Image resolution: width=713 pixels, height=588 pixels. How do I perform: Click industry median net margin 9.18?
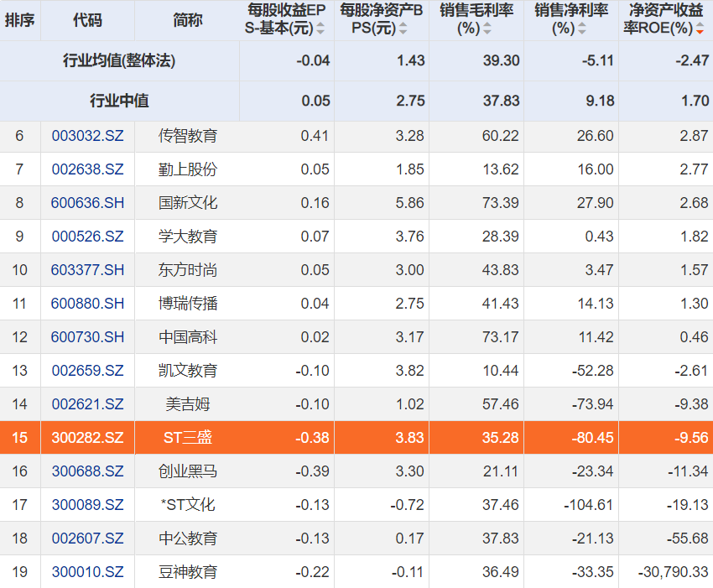(600, 101)
